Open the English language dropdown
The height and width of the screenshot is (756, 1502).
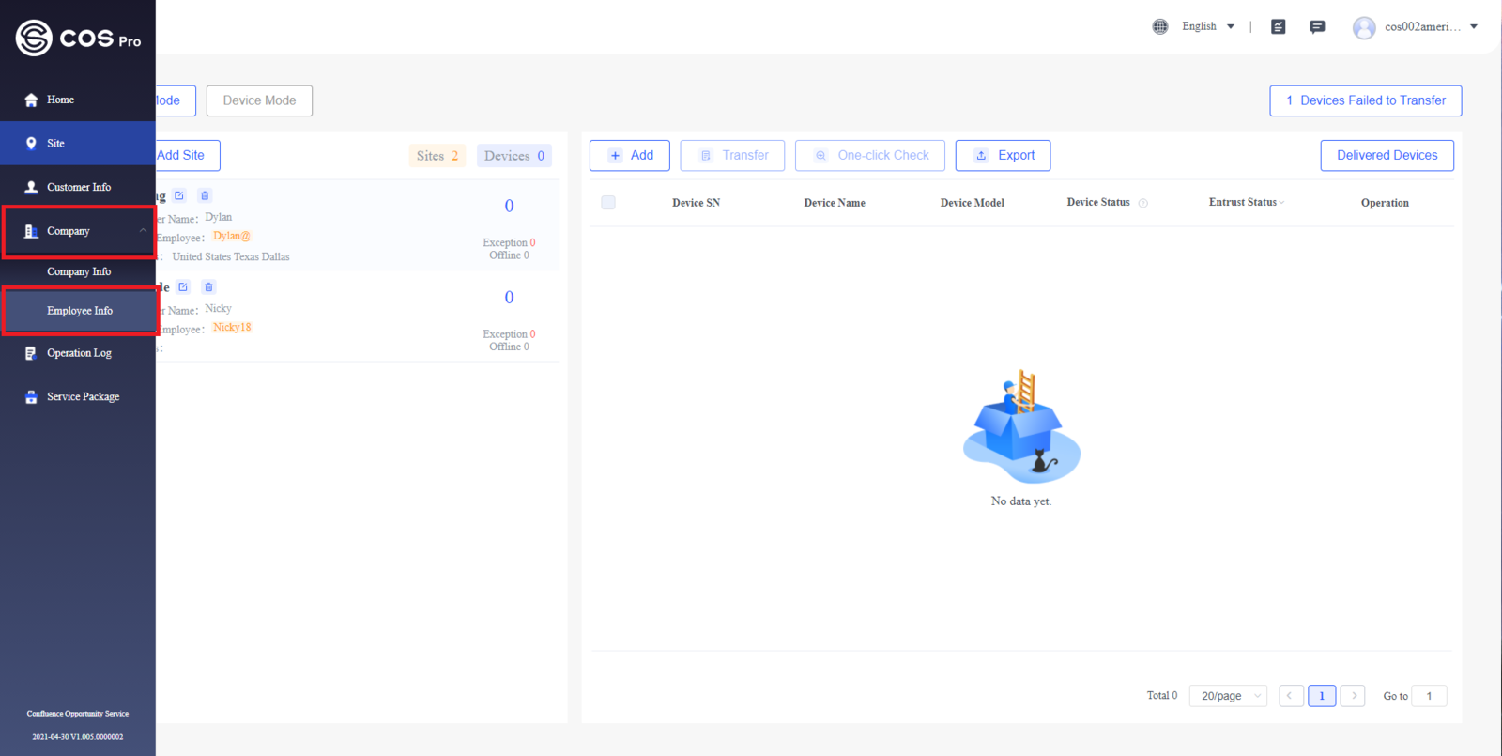tap(1208, 26)
